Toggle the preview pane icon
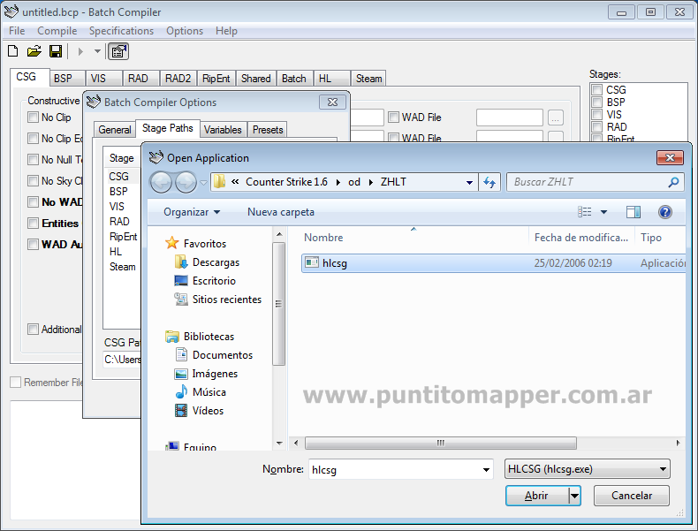This screenshot has width=698, height=531. pos(633,212)
